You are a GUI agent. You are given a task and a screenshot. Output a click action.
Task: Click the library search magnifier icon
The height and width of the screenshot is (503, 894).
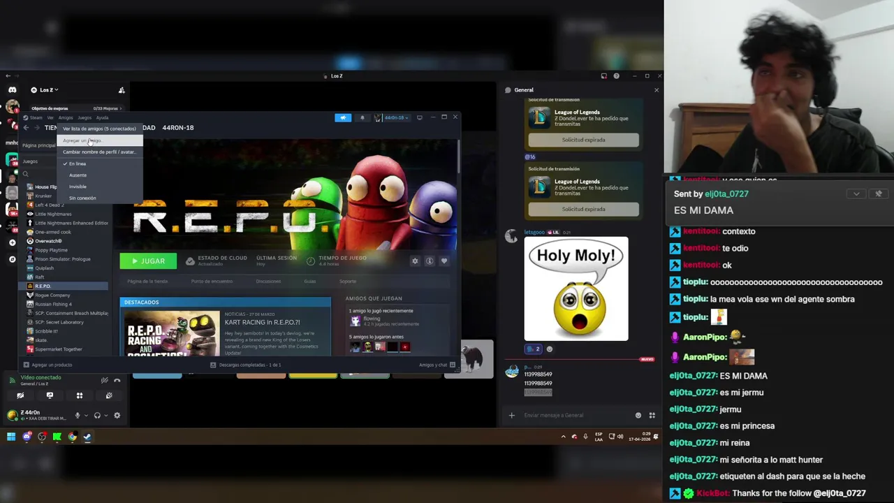click(x=26, y=174)
